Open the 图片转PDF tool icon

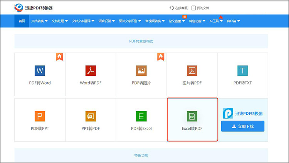(192, 71)
